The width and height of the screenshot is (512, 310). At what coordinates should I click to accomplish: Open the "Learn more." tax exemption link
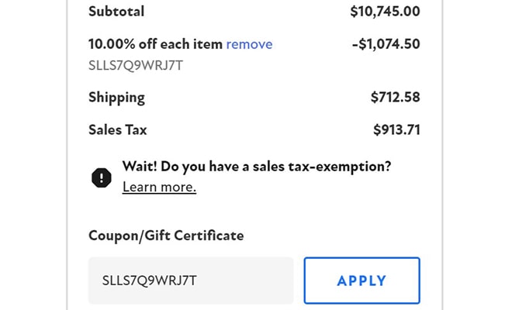159,187
